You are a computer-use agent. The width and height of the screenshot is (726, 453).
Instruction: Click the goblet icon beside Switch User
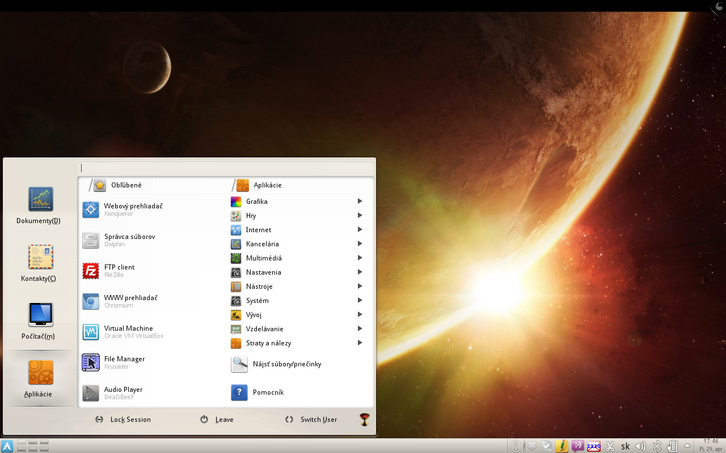365,420
